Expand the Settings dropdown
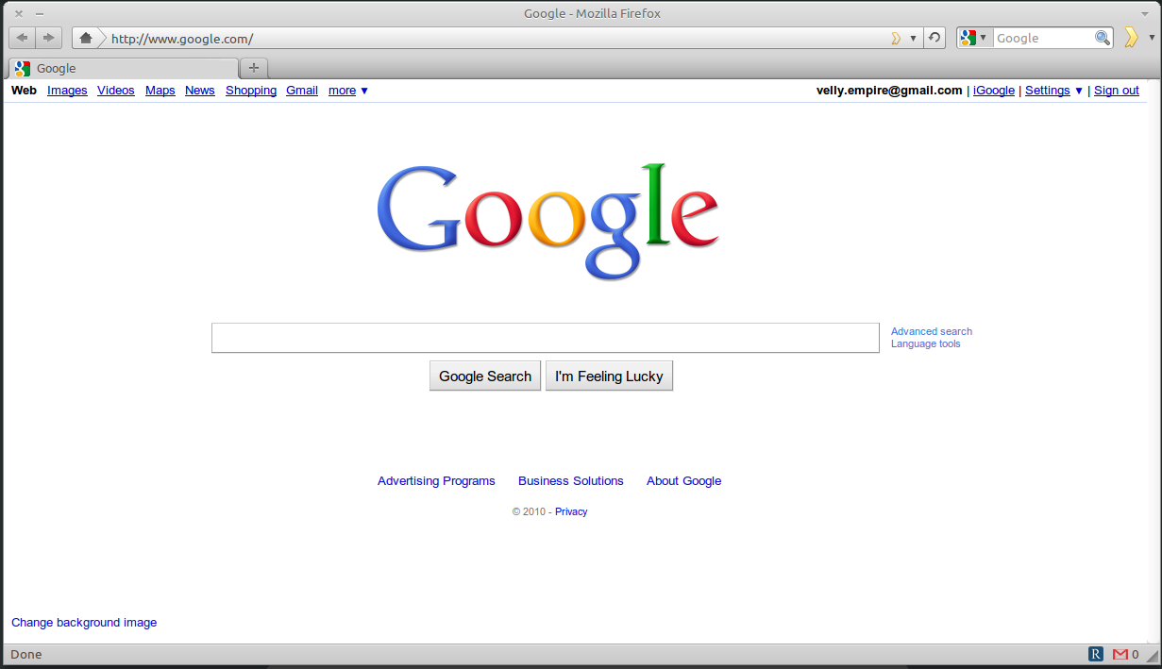 pyautogui.click(x=1054, y=91)
